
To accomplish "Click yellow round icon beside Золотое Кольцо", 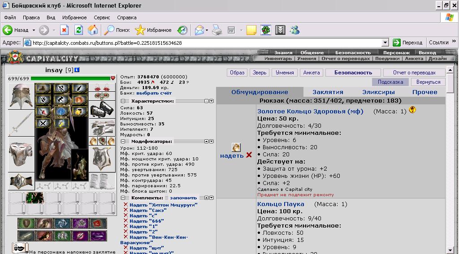I will 412,110.
